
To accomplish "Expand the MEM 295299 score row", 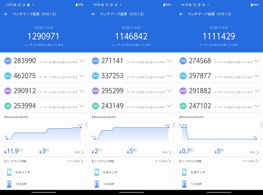I will pyautogui.click(x=169, y=91).
